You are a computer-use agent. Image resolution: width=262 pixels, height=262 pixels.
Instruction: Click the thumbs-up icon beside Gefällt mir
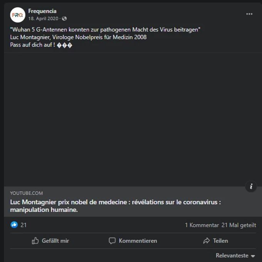[x=35, y=241]
